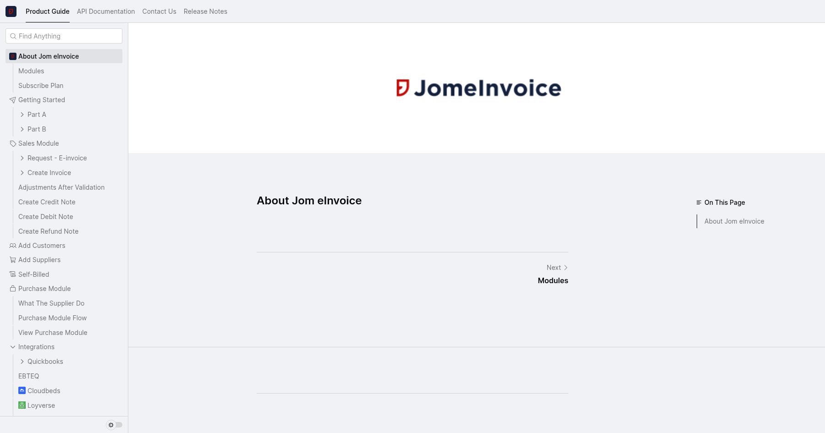Click the cart icon beside Add Suppliers
The height and width of the screenshot is (433, 825).
pyautogui.click(x=13, y=260)
